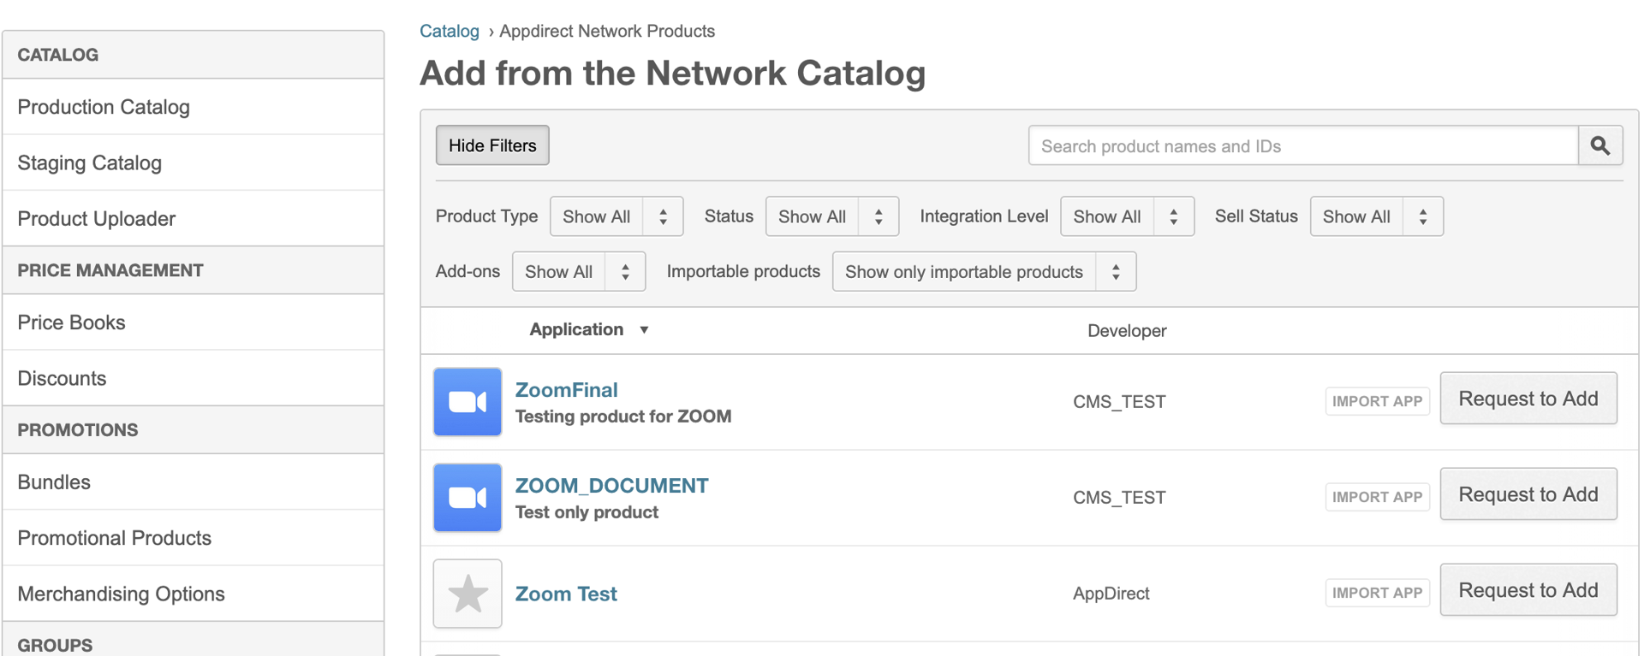Click the ZOOM_DOCUMENT camera app icon
1644x656 pixels.
(x=468, y=498)
